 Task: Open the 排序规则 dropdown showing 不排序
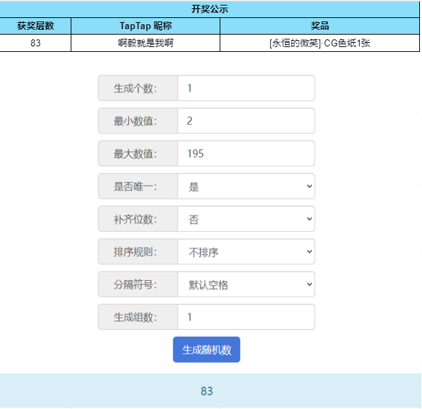click(246, 253)
